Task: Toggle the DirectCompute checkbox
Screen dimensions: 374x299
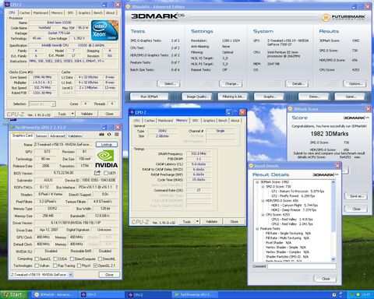Action: pyautogui.click(x=71, y=259)
